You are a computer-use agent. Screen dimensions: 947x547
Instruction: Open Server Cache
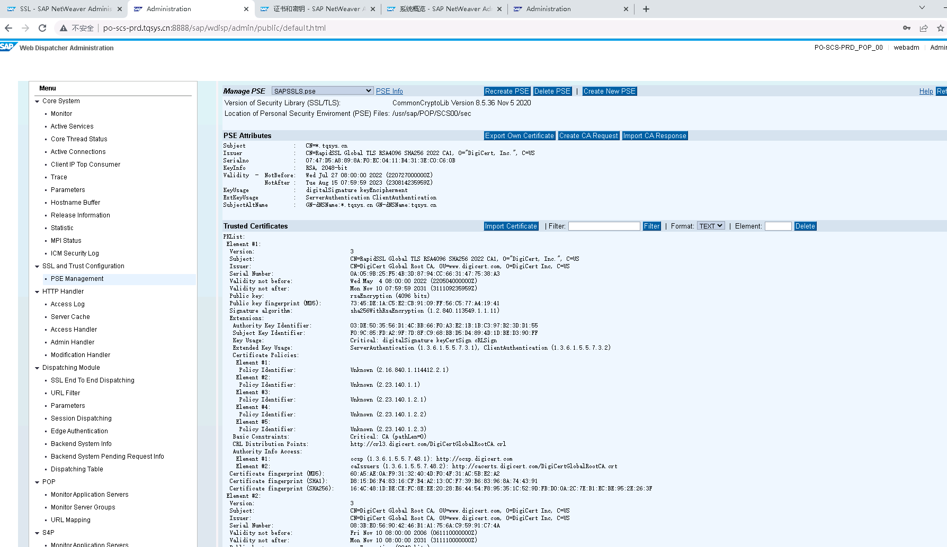coord(70,317)
